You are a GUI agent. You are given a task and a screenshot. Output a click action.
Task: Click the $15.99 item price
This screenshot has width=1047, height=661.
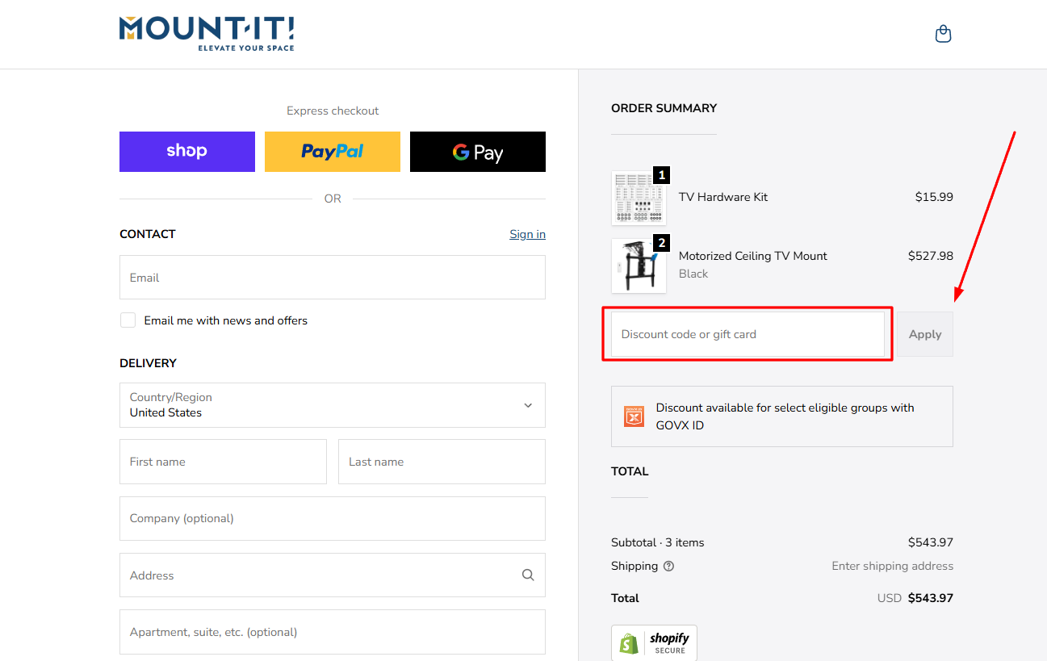pos(934,197)
